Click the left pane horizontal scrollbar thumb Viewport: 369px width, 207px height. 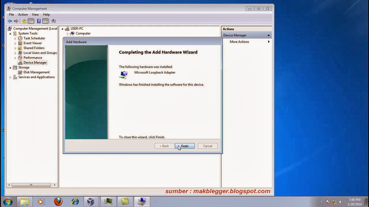[x=31, y=185]
